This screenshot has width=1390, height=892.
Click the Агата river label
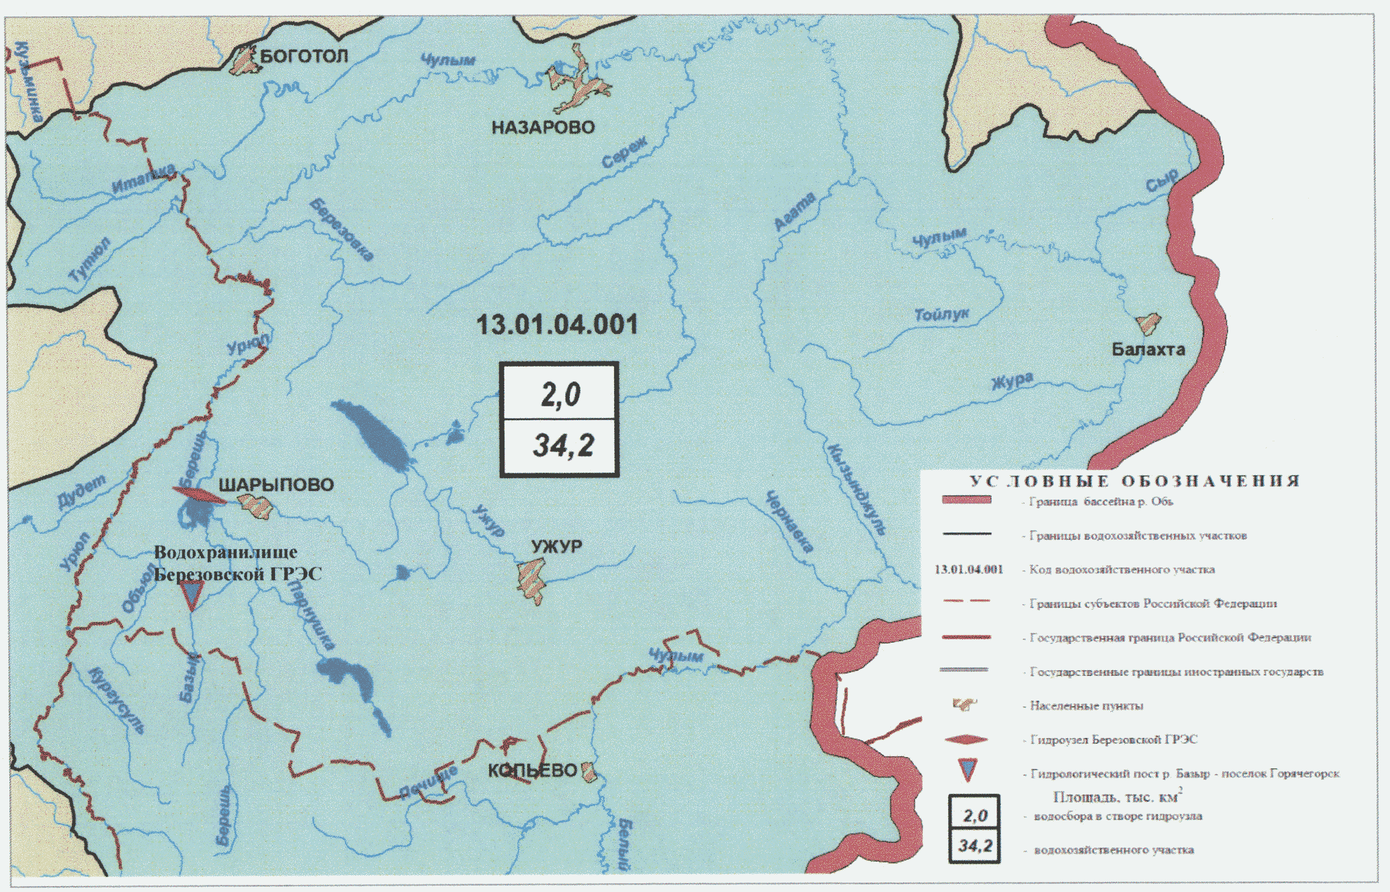click(x=795, y=212)
